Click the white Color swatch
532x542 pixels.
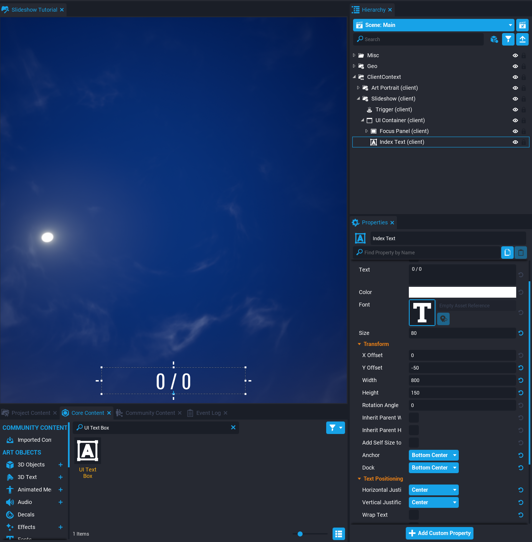[x=462, y=292]
